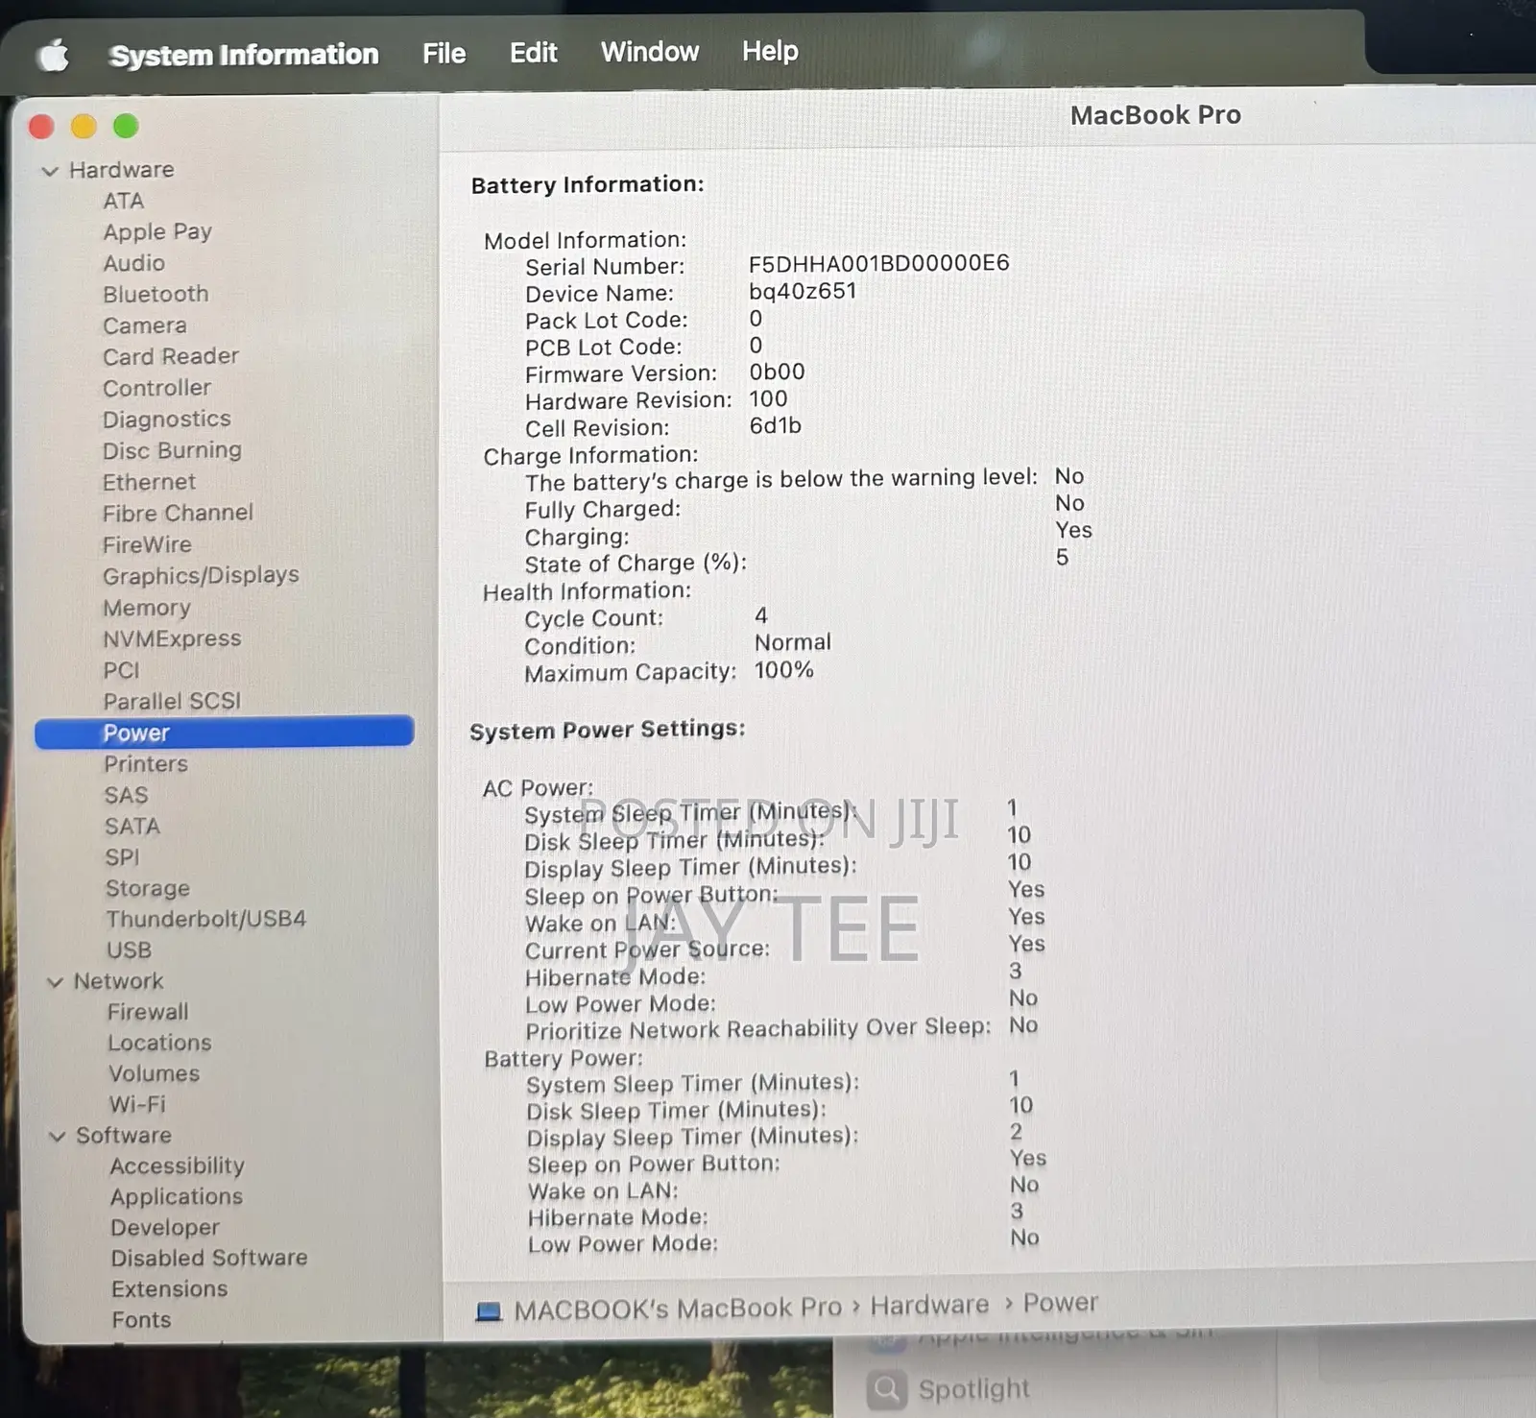1536x1418 pixels.
Task: Select Extensions under Software
Action: click(x=170, y=1289)
